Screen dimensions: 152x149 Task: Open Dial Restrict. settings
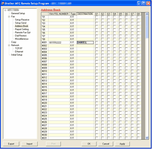pyautogui.click(x=21, y=36)
